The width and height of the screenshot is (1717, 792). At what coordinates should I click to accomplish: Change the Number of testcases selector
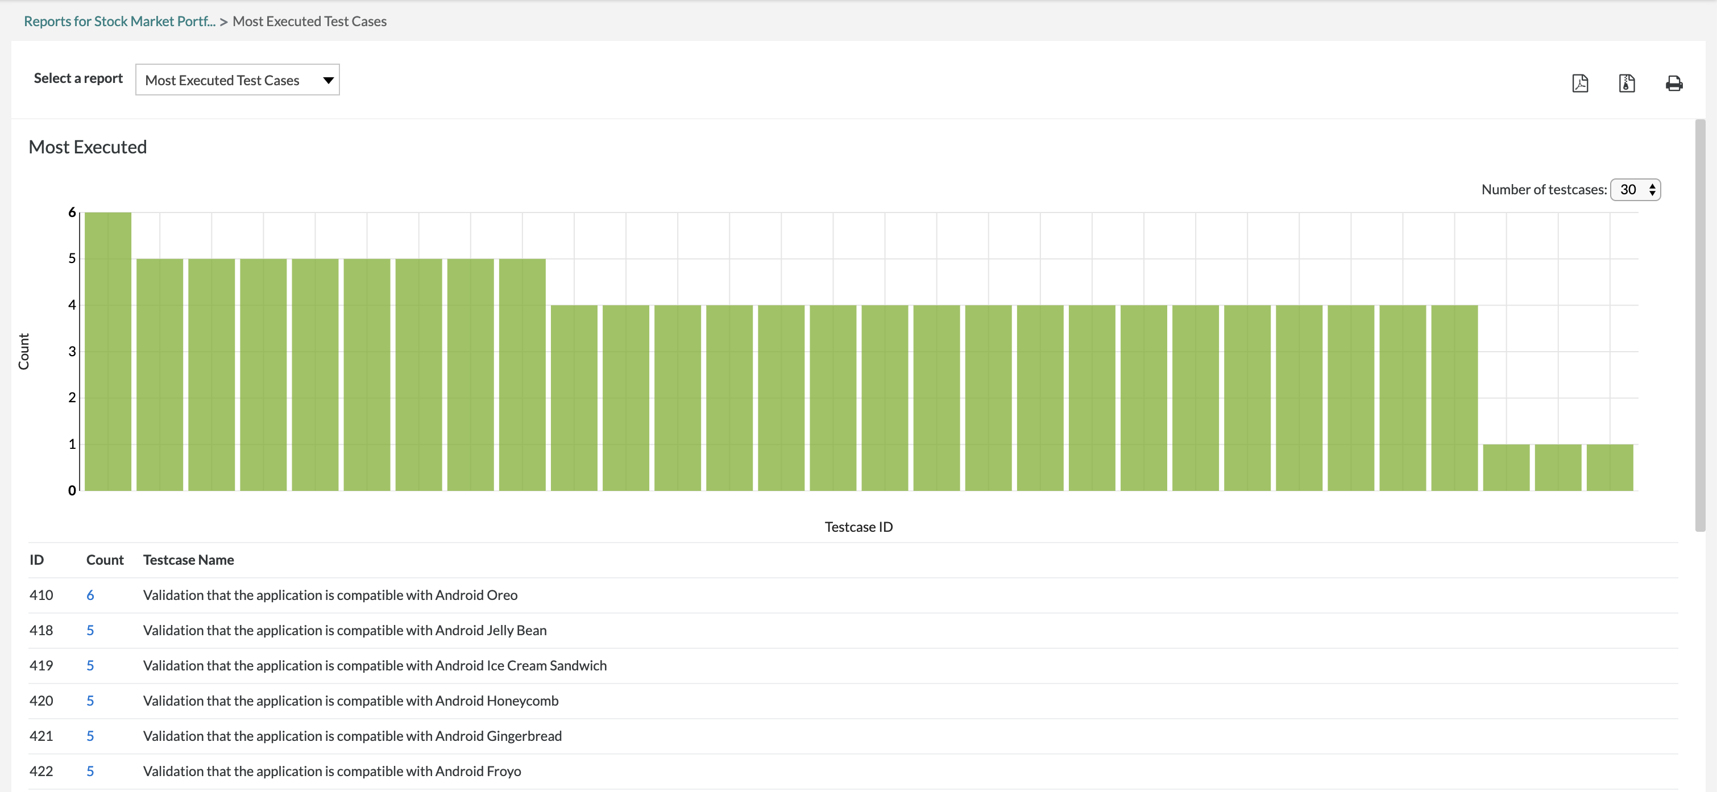[x=1635, y=190]
